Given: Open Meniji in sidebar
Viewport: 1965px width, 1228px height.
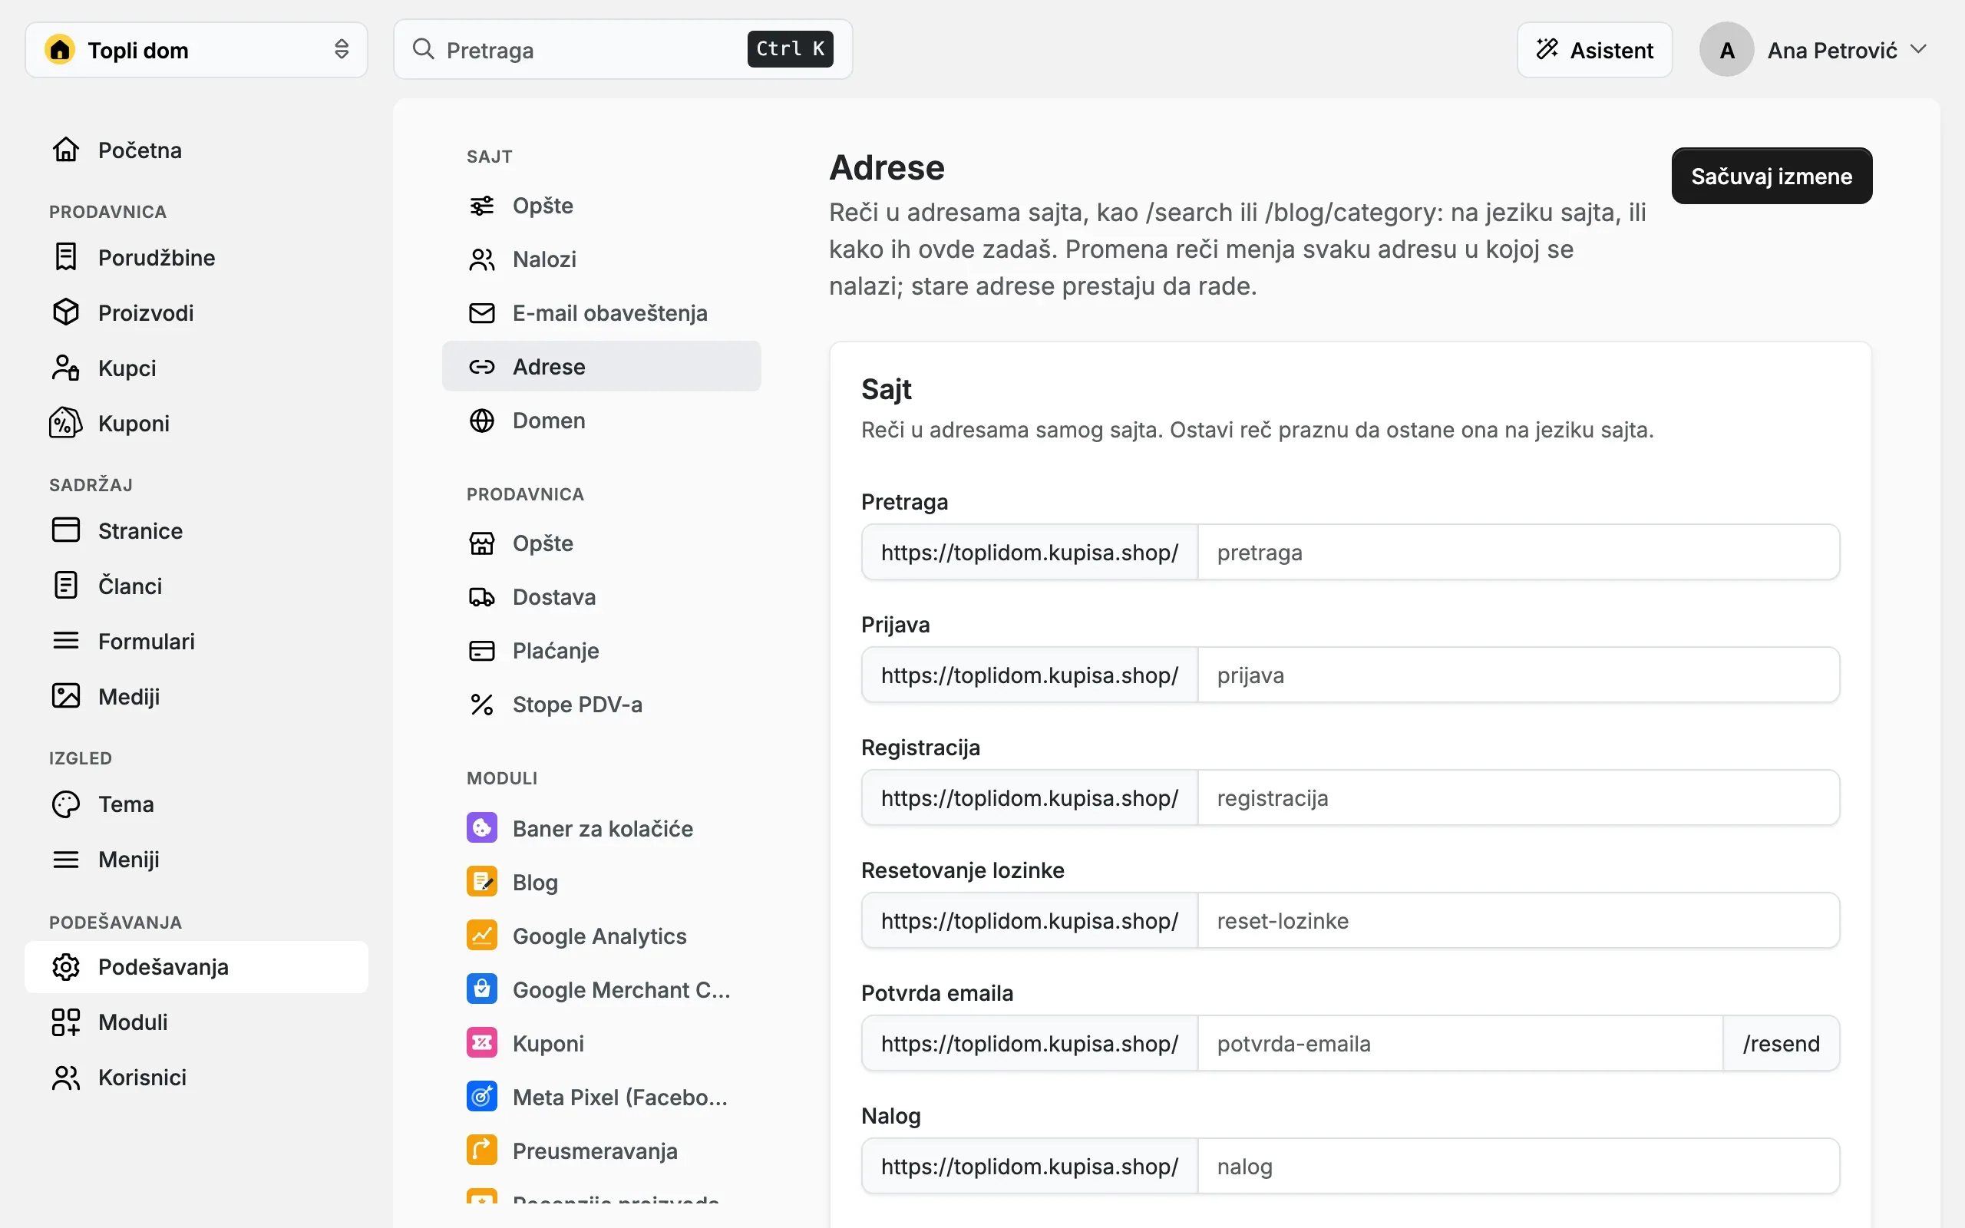Looking at the screenshot, I should pos(196,859).
